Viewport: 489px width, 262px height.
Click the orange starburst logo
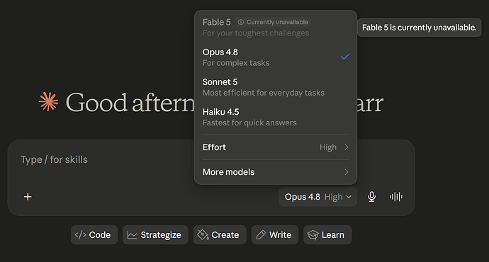[x=48, y=101]
